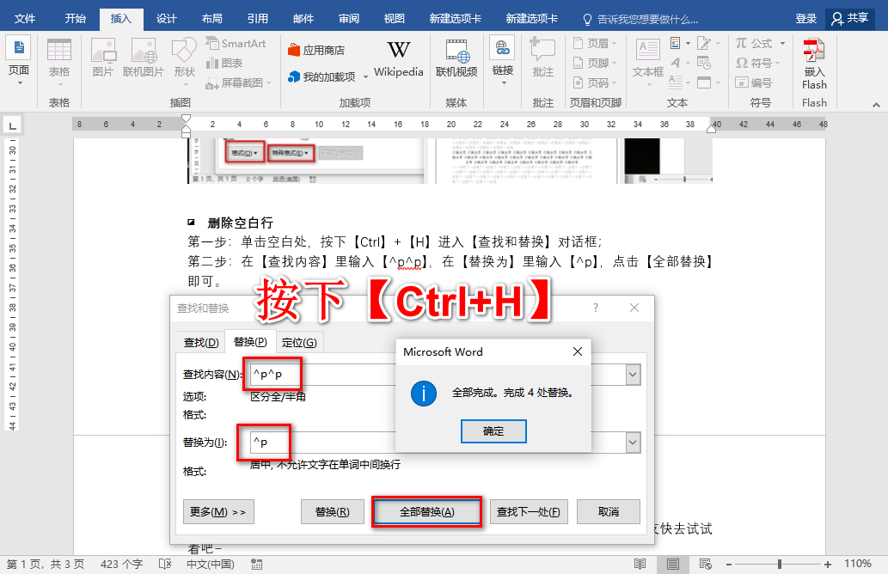The image size is (888, 574).
Task: Click the 全部替换(A) button
Action: coord(427,512)
